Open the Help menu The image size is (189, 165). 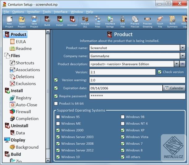90,12
